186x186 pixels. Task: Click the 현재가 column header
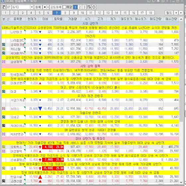[x=32, y=19]
